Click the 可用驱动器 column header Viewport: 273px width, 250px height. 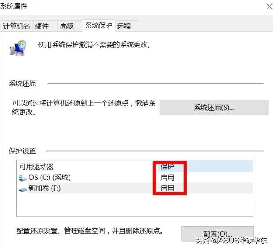[36, 167]
